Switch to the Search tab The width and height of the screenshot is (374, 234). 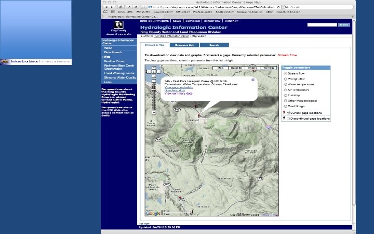coord(215,45)
